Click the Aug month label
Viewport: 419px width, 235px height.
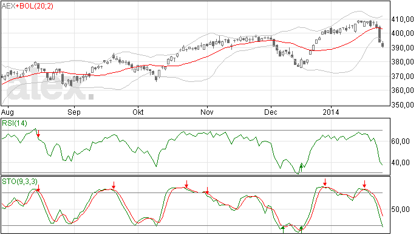coord(7,112)
